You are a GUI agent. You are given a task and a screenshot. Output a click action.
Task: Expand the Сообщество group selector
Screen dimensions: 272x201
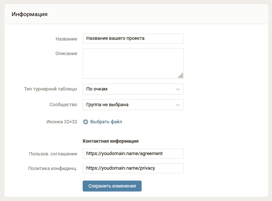[x=133, y=105]
